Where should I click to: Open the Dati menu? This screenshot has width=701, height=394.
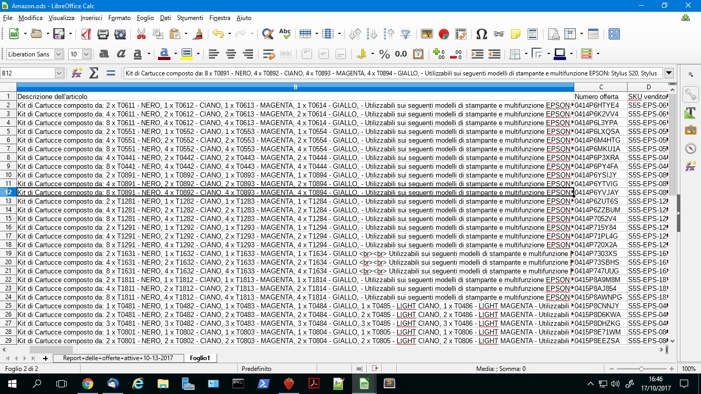[165, 17]
